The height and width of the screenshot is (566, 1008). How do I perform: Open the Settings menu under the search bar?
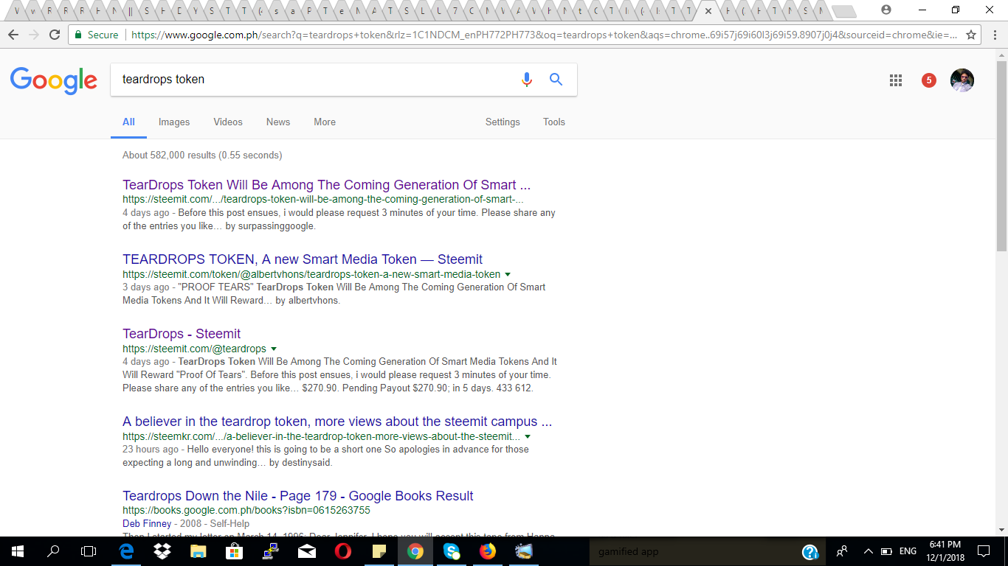click(x=503, y=122)
